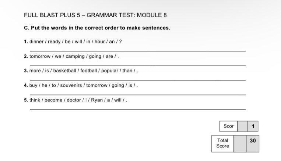Click the answer line under question 5
The width and height of the screenshot is (281, 161).
pyautogui.click(x=137, y=109)
